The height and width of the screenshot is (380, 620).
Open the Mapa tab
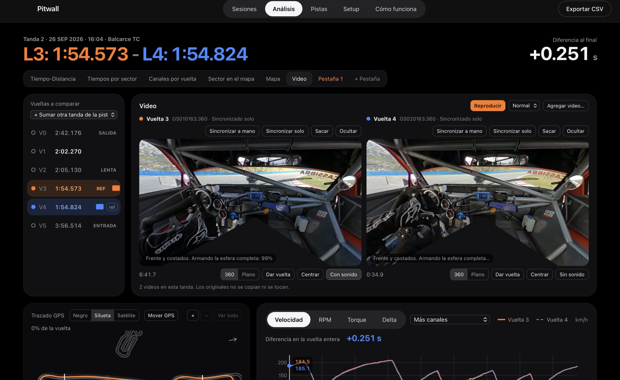point(273,79)
